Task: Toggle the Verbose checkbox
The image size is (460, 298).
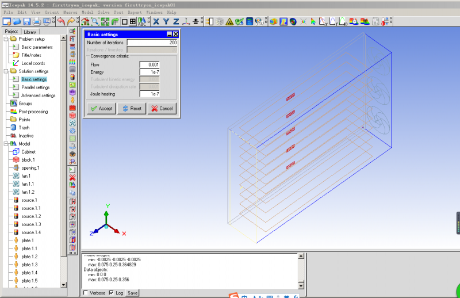Action: tap(86, 293)
